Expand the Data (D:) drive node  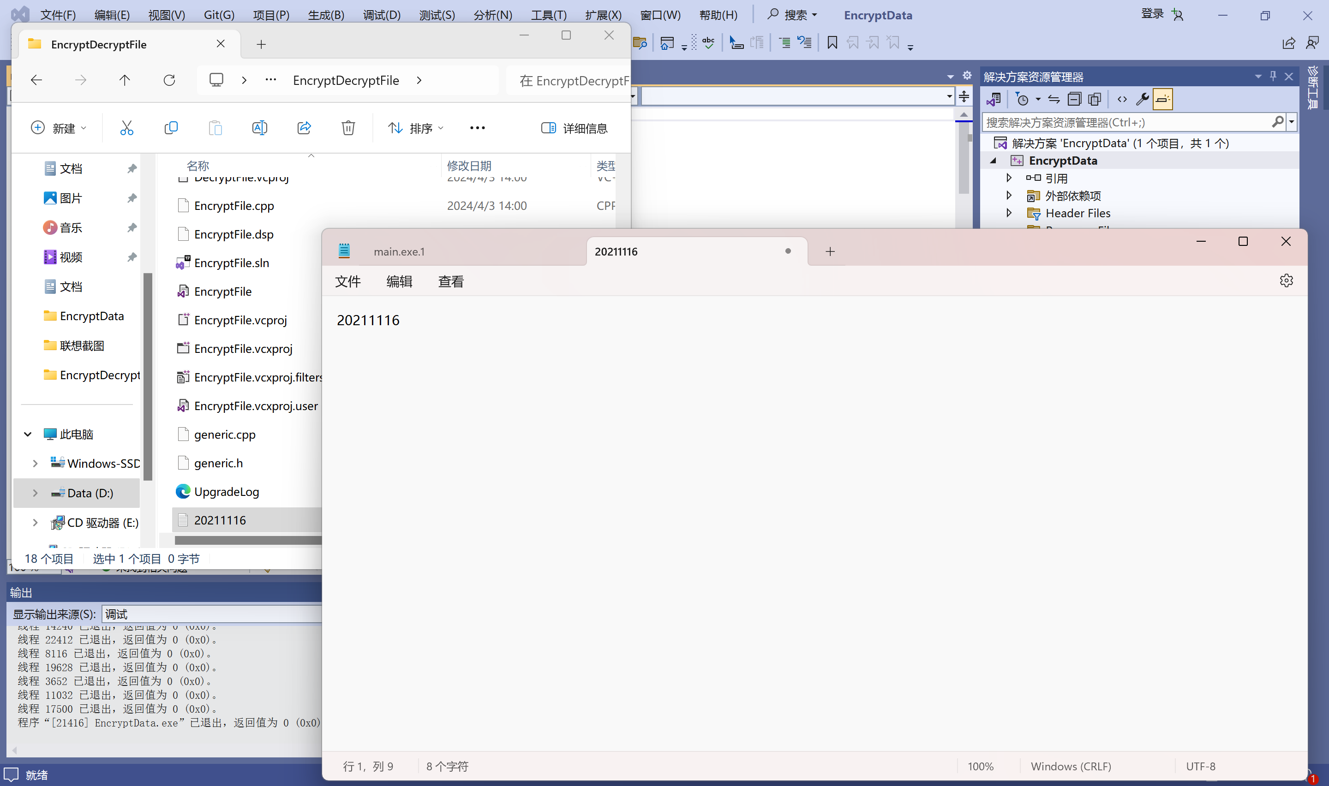click(x=35, y=493)
